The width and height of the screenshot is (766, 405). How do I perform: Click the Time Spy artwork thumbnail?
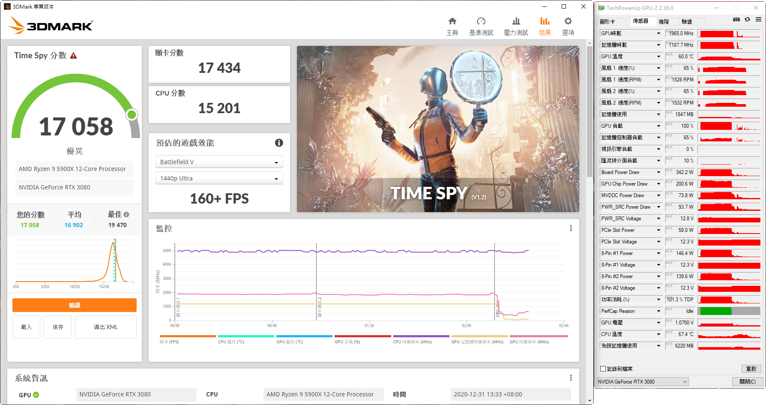point(438,129)
